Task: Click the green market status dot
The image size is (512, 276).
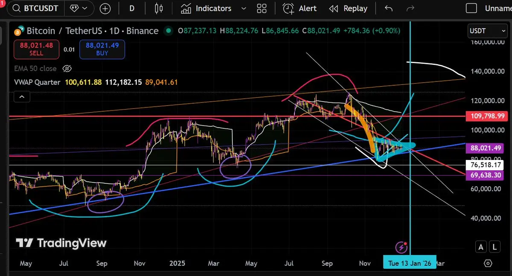Action: (x=169, y=31)
